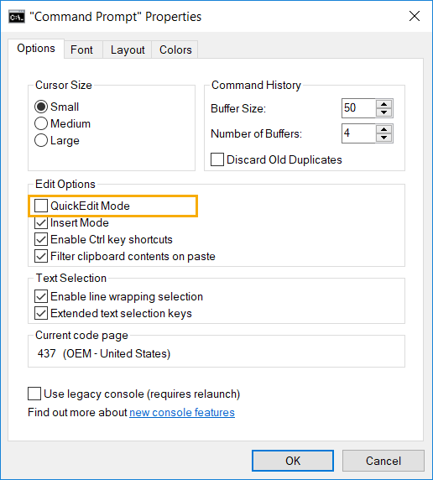Open the Layout tab

[x=128, y=50]
